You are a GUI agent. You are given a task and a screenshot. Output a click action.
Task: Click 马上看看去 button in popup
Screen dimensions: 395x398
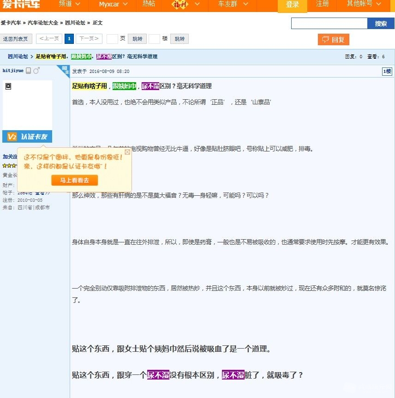[x=75, y=180]
